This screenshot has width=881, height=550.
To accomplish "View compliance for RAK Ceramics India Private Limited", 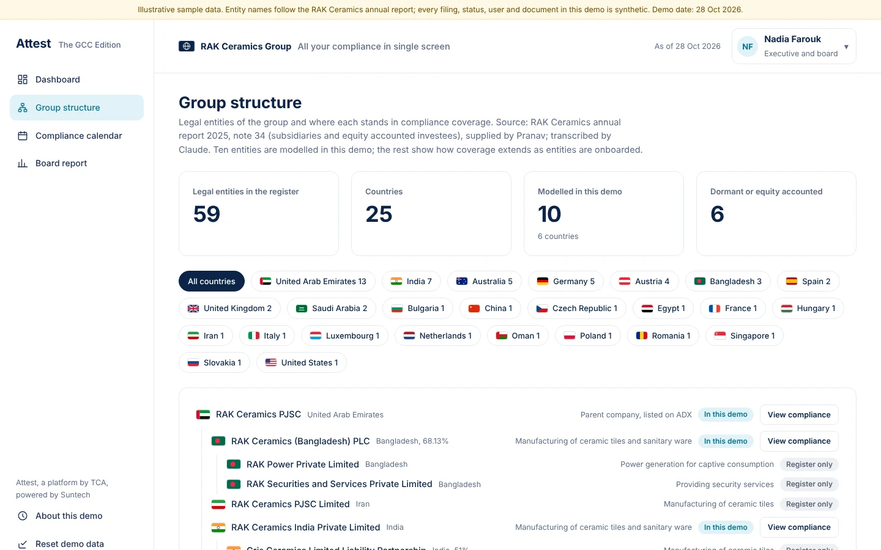I will [x=799, y=527].
